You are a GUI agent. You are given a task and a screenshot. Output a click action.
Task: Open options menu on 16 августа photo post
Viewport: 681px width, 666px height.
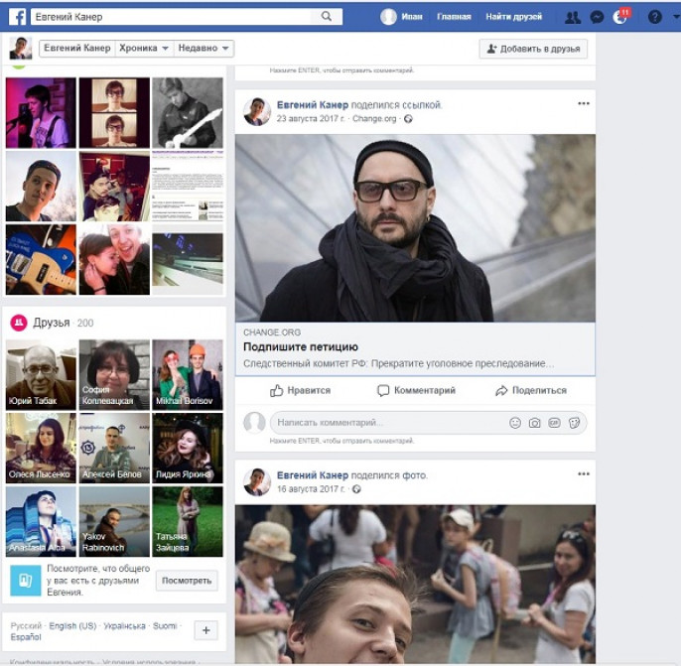click(x=584, y=473)
